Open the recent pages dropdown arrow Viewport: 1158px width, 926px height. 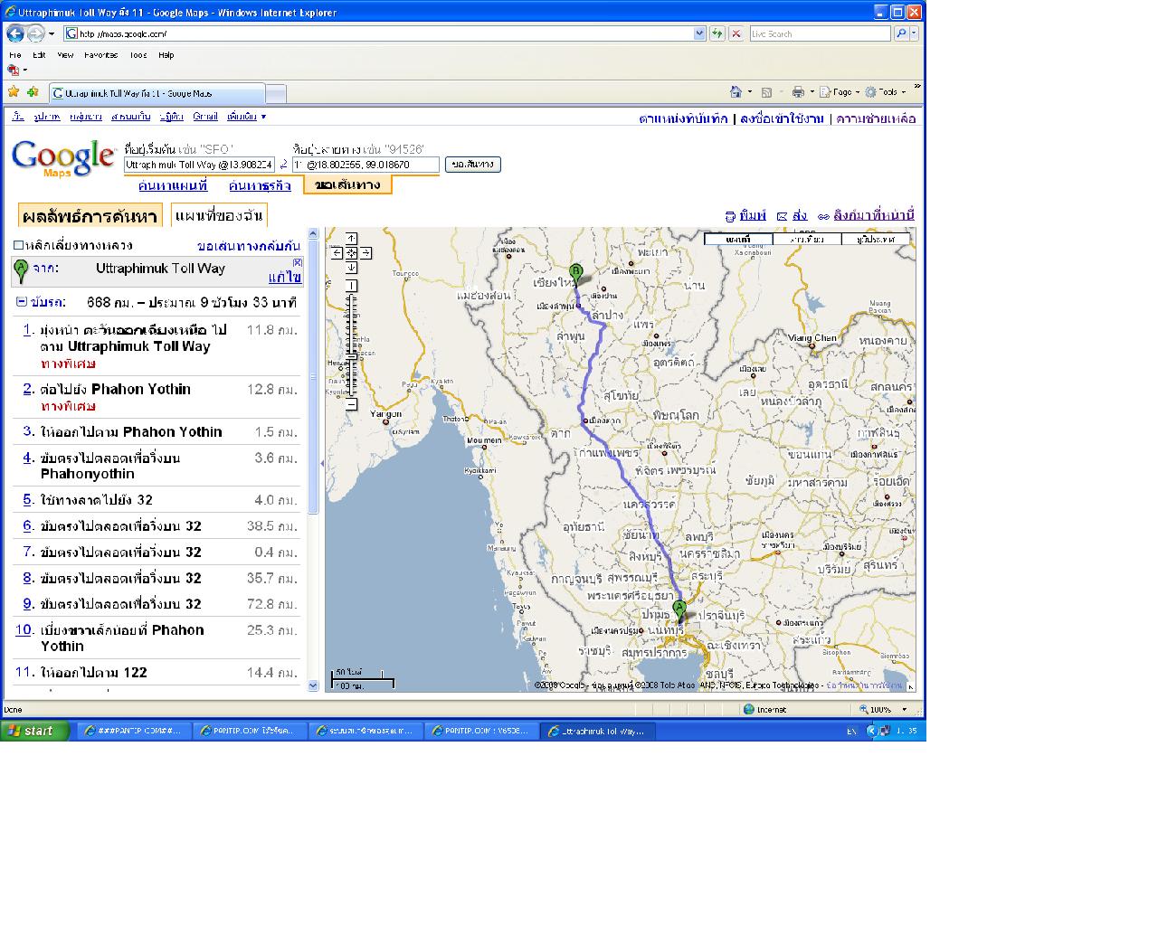pyautogui.click(x=52, y=34)
